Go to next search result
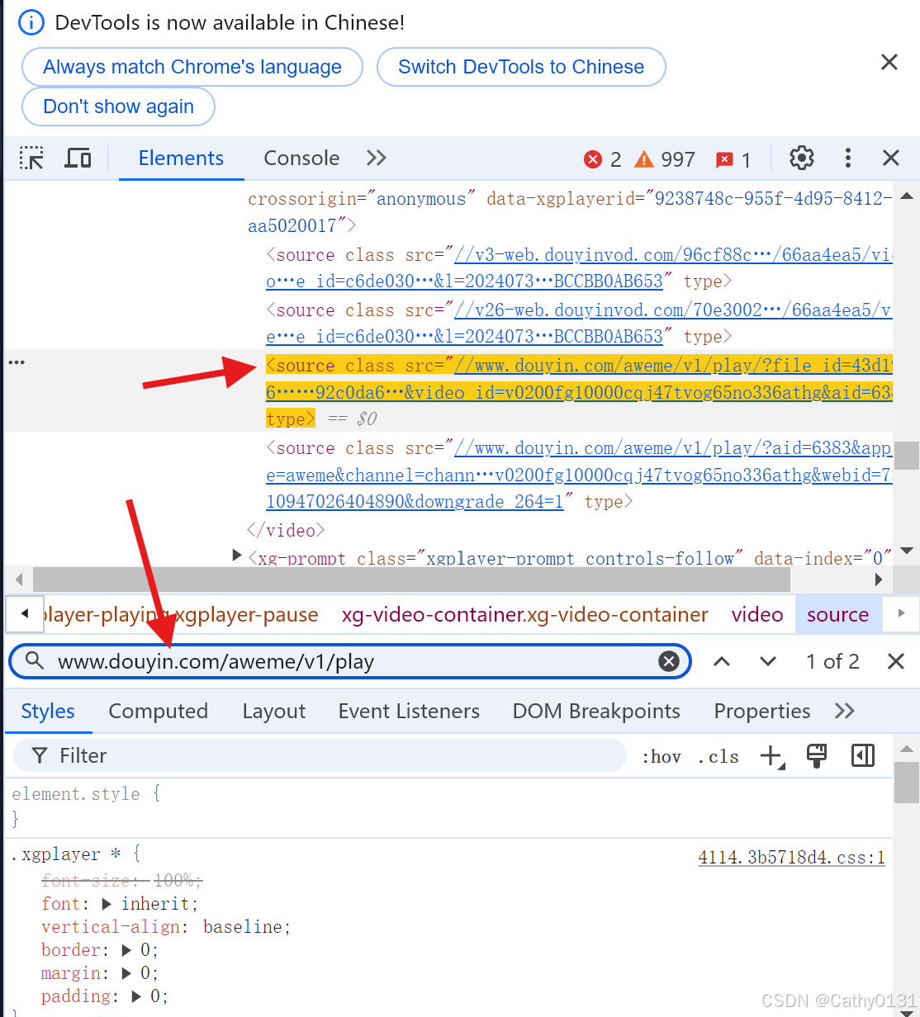 [x=768, y=661]
